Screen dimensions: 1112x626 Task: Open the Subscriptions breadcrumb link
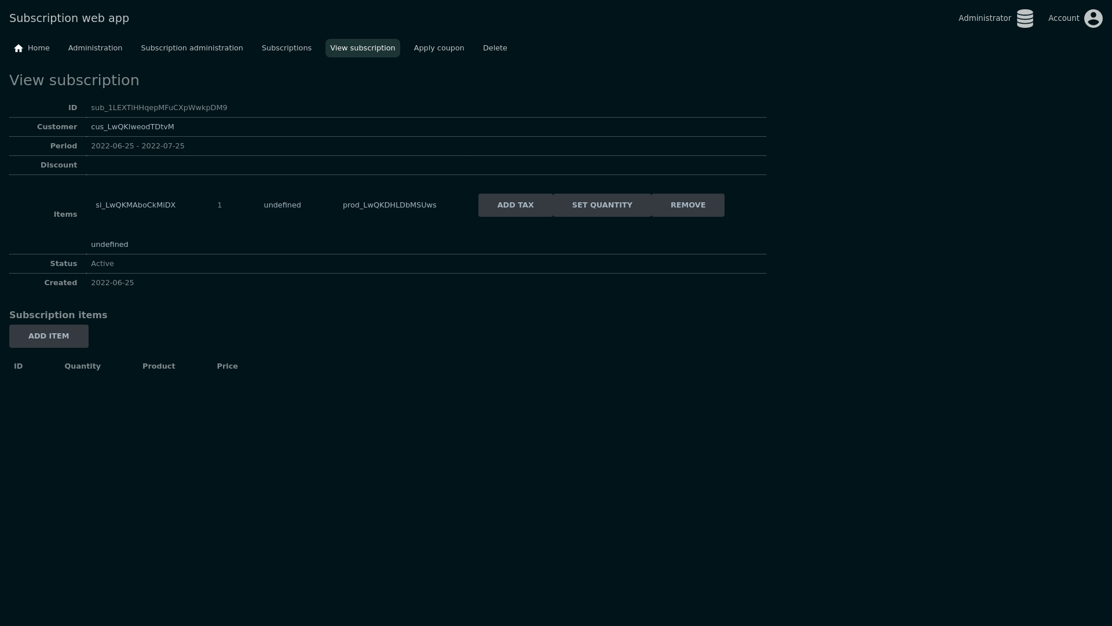(x=286, y=48)
